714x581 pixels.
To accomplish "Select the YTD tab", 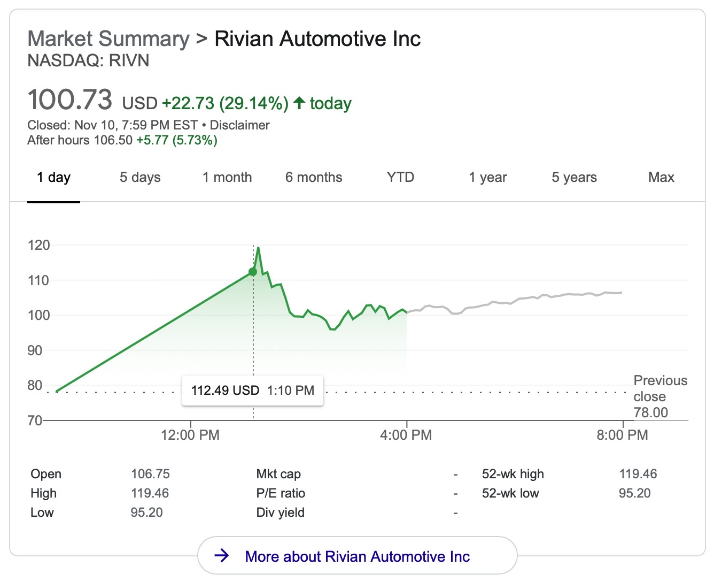I will pos(400,178).
